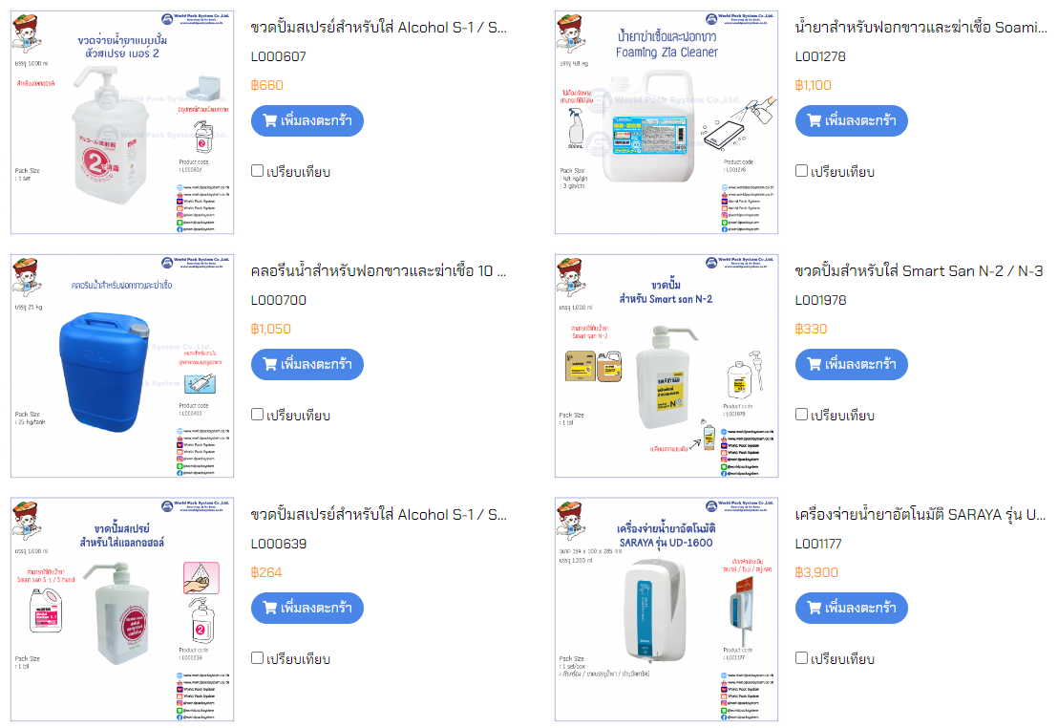Open Alcohol S-1 spray pump title L000607
Screen dimensions: 1058x728
point(378,28)
